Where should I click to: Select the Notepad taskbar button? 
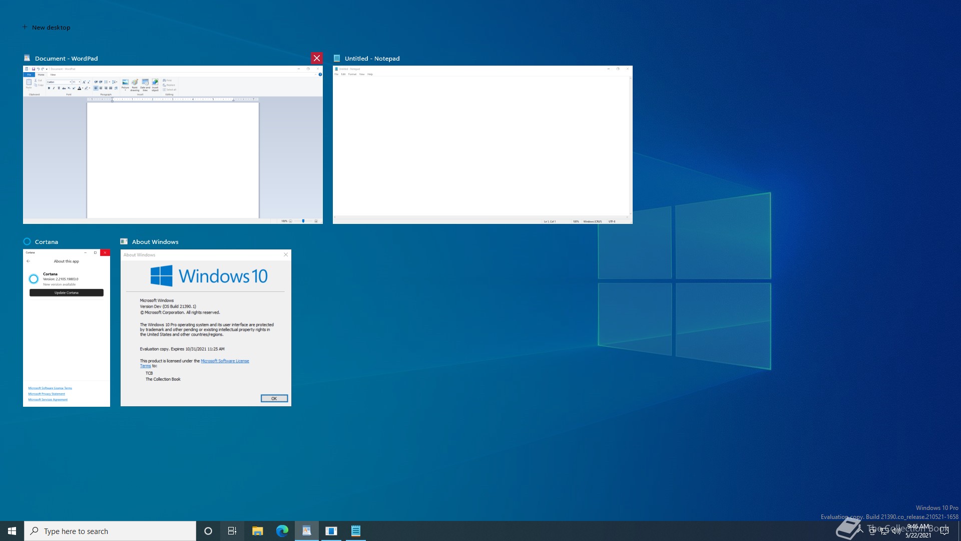[x=355, y=531]
